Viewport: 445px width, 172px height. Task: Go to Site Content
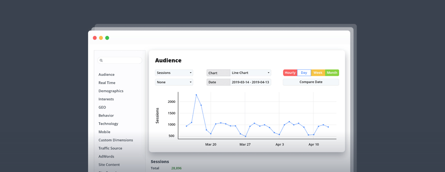pos(109,164)
